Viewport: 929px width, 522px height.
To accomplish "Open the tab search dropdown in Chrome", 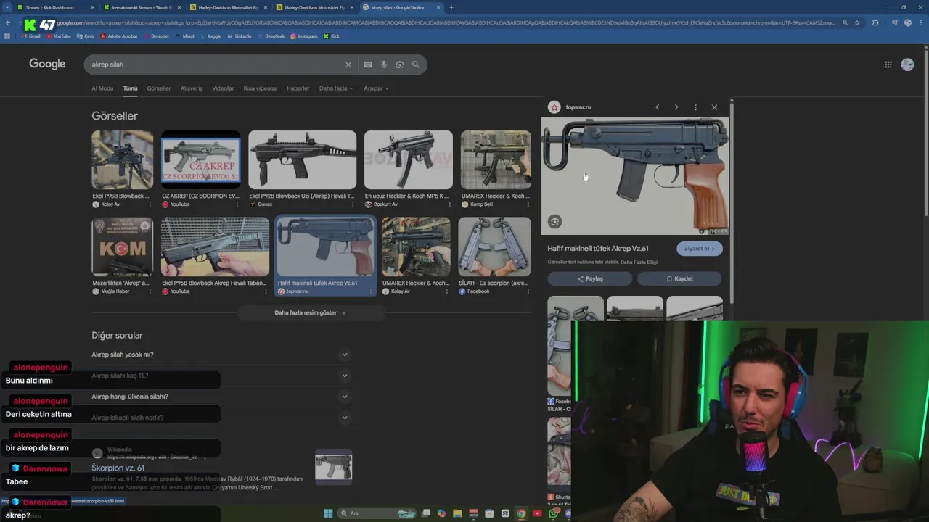I will pyautogui.click(x=7, y=7).
